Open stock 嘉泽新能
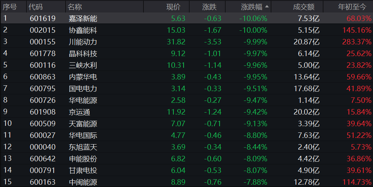 (x=83, y=18)
